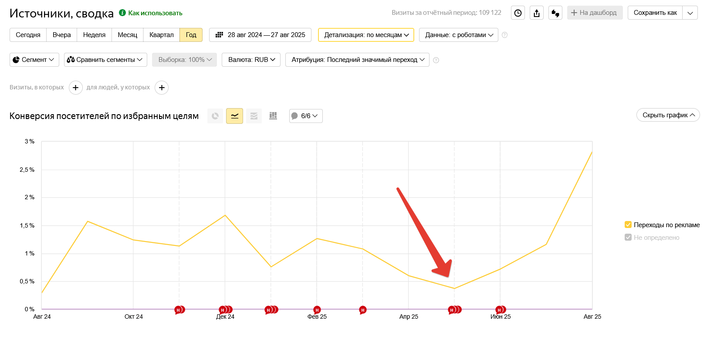Expand 'Данные: с роботами' dropdown
This screenshot has width=707, height=337.
pos(458,35)
